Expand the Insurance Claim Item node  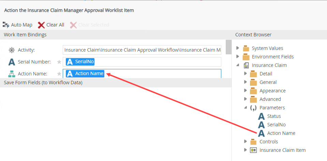pos(246,150)
